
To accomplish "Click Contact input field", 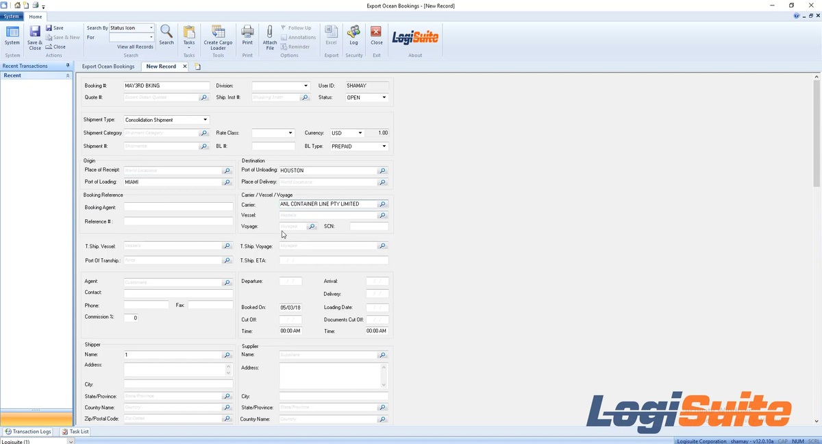I will tap(178, 293).
